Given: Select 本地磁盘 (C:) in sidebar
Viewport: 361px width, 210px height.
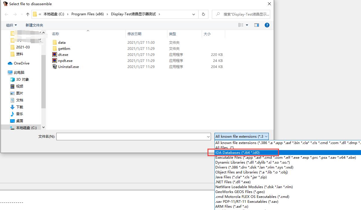Looking at the screenshot, I should tap(26, 128).
